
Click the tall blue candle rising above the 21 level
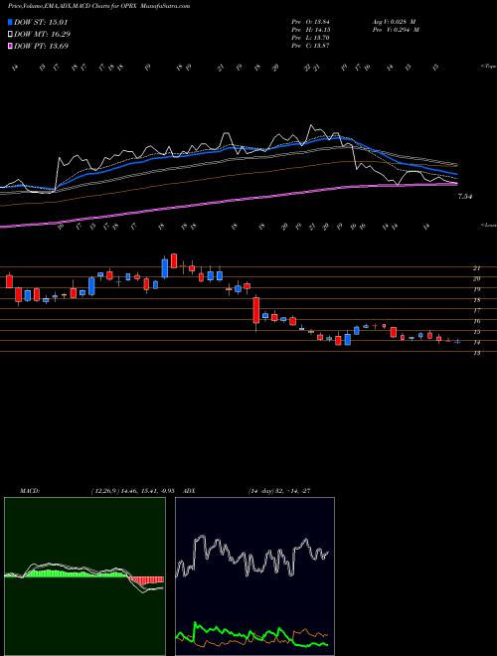(165, 268)
